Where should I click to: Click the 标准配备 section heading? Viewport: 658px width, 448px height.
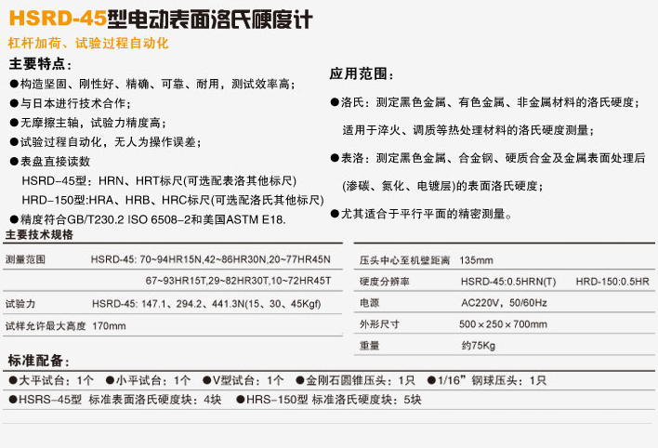(37, 361)
